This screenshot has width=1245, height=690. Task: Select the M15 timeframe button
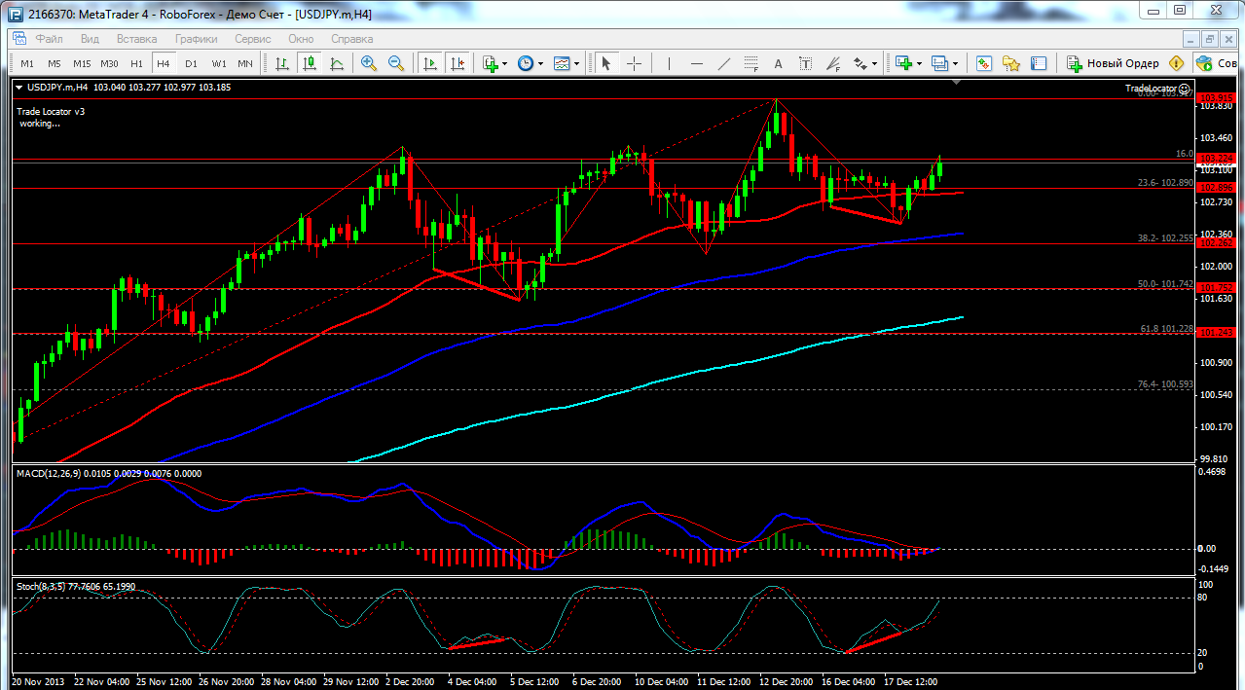[x=82, y=63]
